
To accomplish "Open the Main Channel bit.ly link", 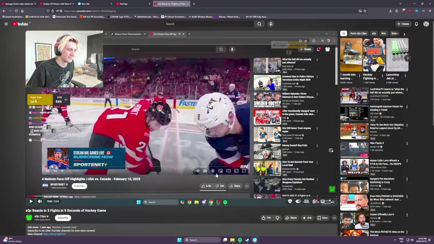I will click(55, 234).
